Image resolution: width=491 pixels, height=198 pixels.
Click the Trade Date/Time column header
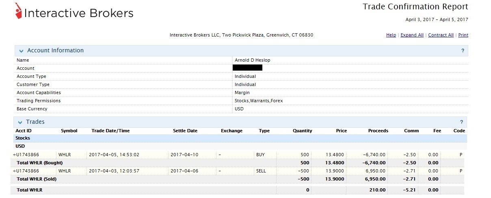tap(110, 131)
